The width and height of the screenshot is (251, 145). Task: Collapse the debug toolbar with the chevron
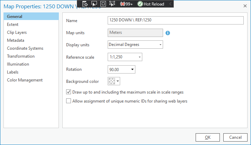click(x=170, y=4)
